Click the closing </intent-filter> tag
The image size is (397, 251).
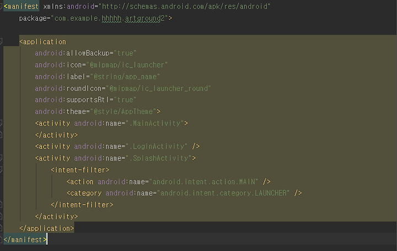pos(82,205)
